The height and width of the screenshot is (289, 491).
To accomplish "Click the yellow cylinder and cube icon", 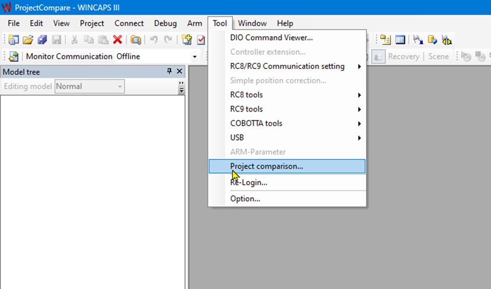I will 432,40.
